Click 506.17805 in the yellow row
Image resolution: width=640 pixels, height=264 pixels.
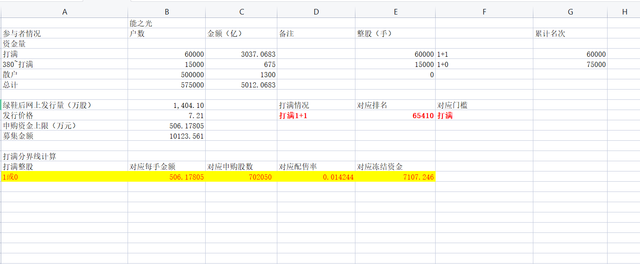point(167,177)
